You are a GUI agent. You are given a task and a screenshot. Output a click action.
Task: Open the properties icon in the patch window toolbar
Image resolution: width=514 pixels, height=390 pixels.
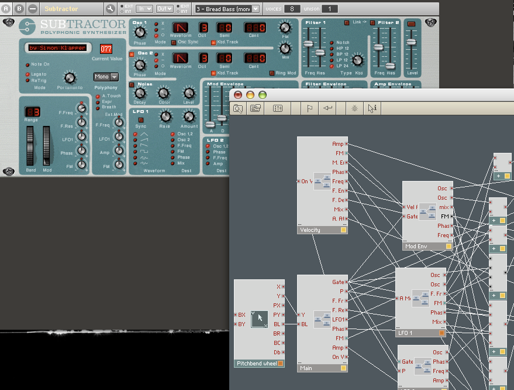(256, 108)
